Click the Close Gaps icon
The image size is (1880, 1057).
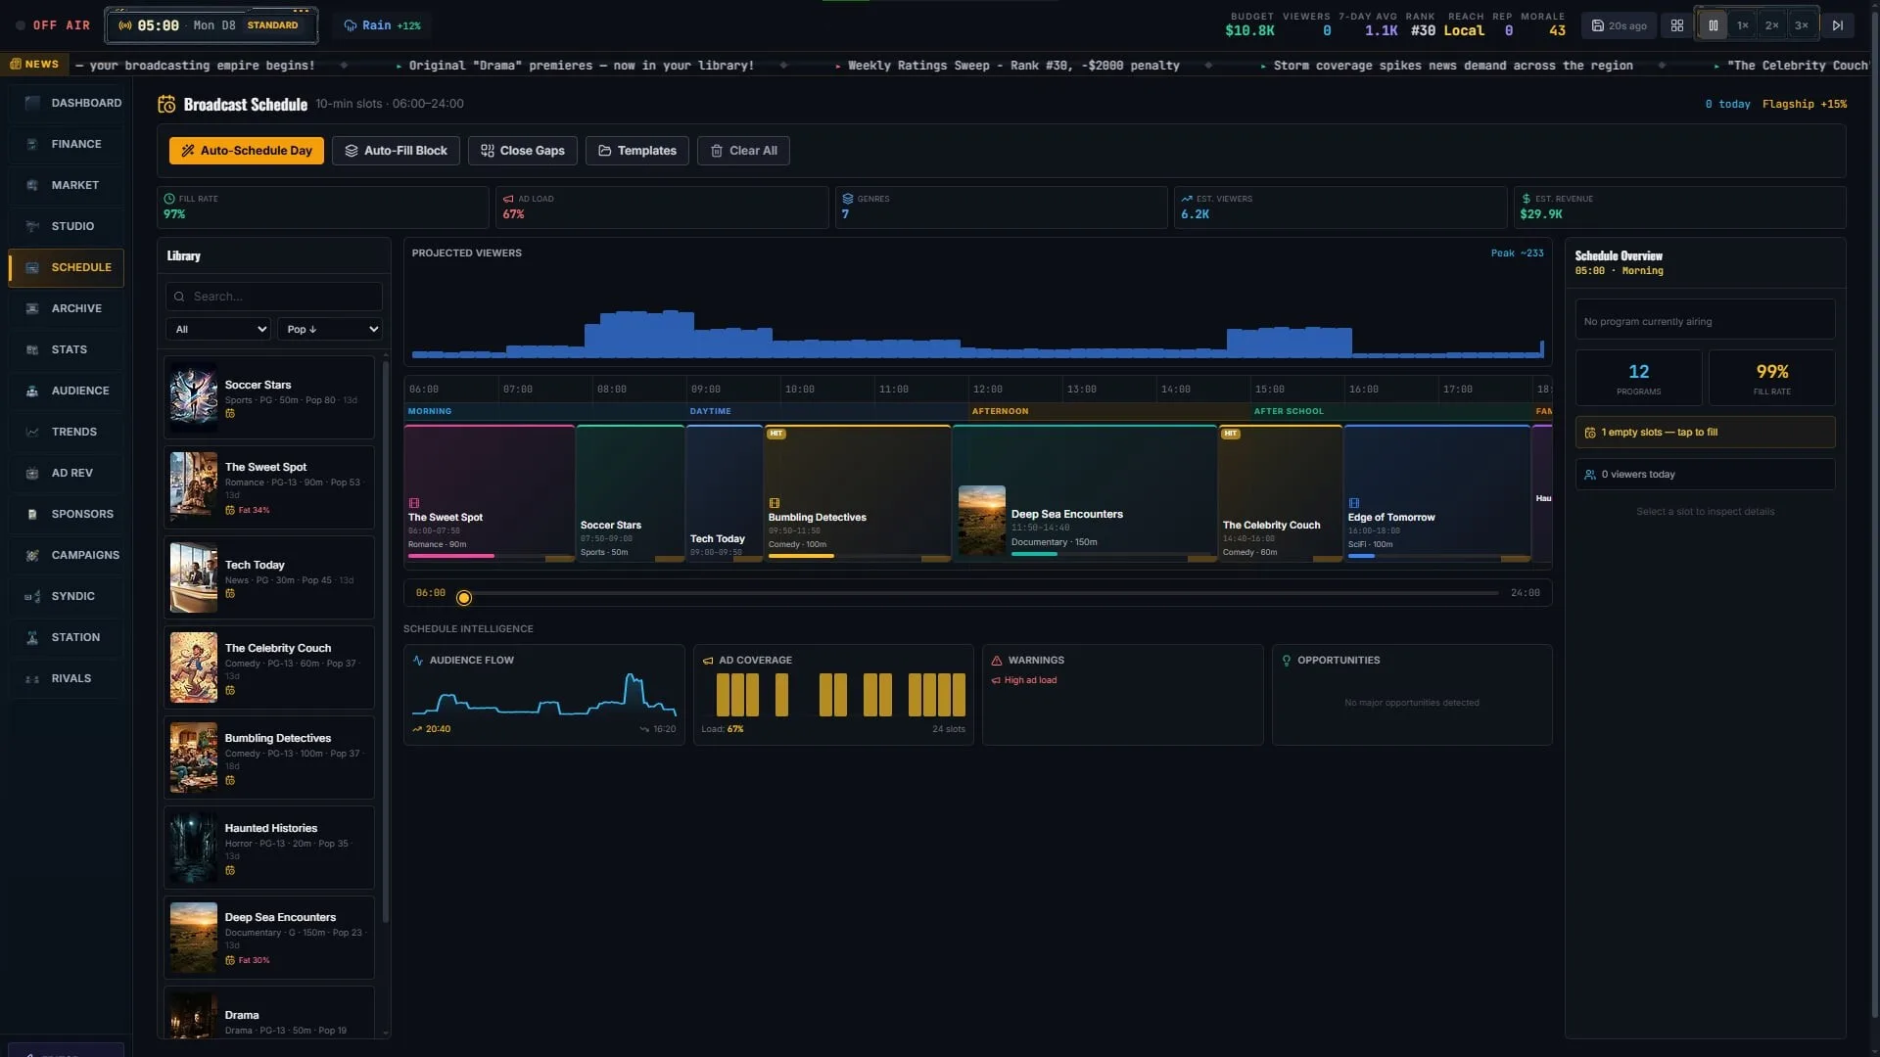(488, 151)
